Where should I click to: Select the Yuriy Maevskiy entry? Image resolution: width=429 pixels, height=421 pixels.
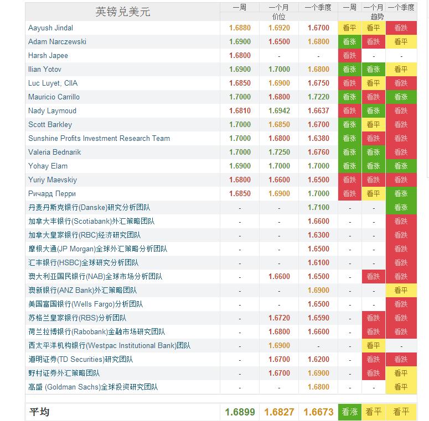(x=53, y=180)
